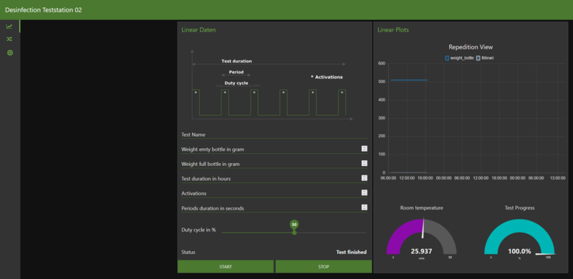Click the Test duration in hours field
The height and width of the screenshot is (279, 573).
(x=274, y=179)
